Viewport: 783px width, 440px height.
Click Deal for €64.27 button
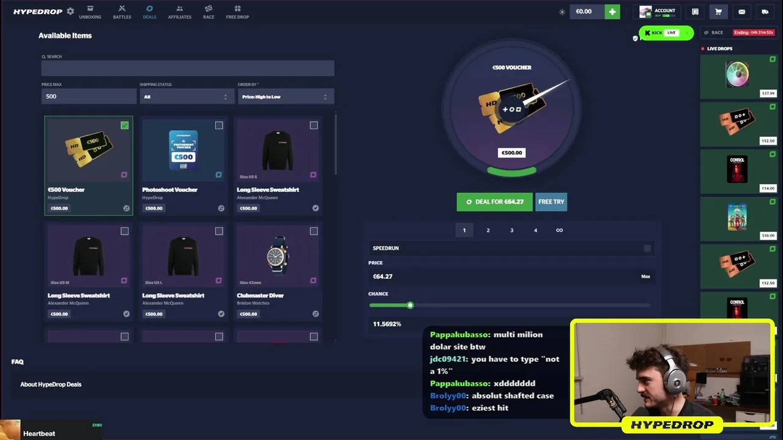[495, 202]
